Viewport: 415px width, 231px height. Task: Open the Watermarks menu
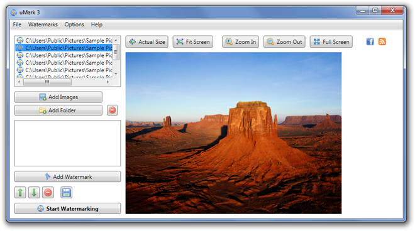[43, 24]
